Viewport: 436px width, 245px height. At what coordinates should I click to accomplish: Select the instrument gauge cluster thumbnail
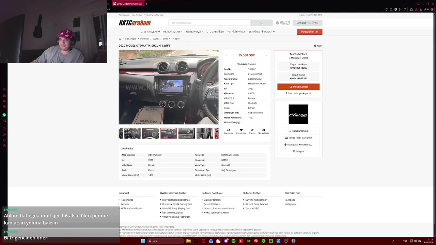[x=151, y=133]
